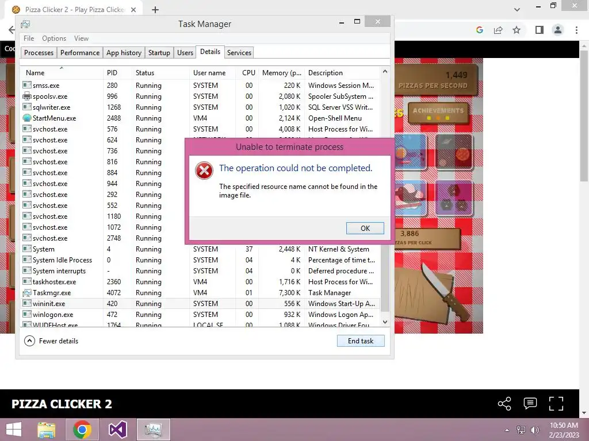589x441 pixels.
Task: Switch to the Processes tab
Action: coord(39,52)
